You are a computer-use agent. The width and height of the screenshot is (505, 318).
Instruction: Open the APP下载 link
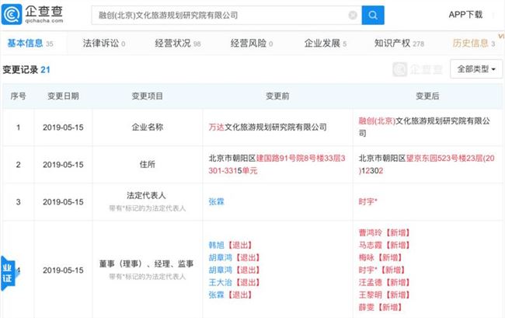(465, 15)
